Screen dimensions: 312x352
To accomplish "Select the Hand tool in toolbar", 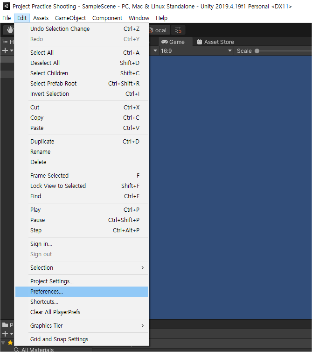I will (10, 30).
